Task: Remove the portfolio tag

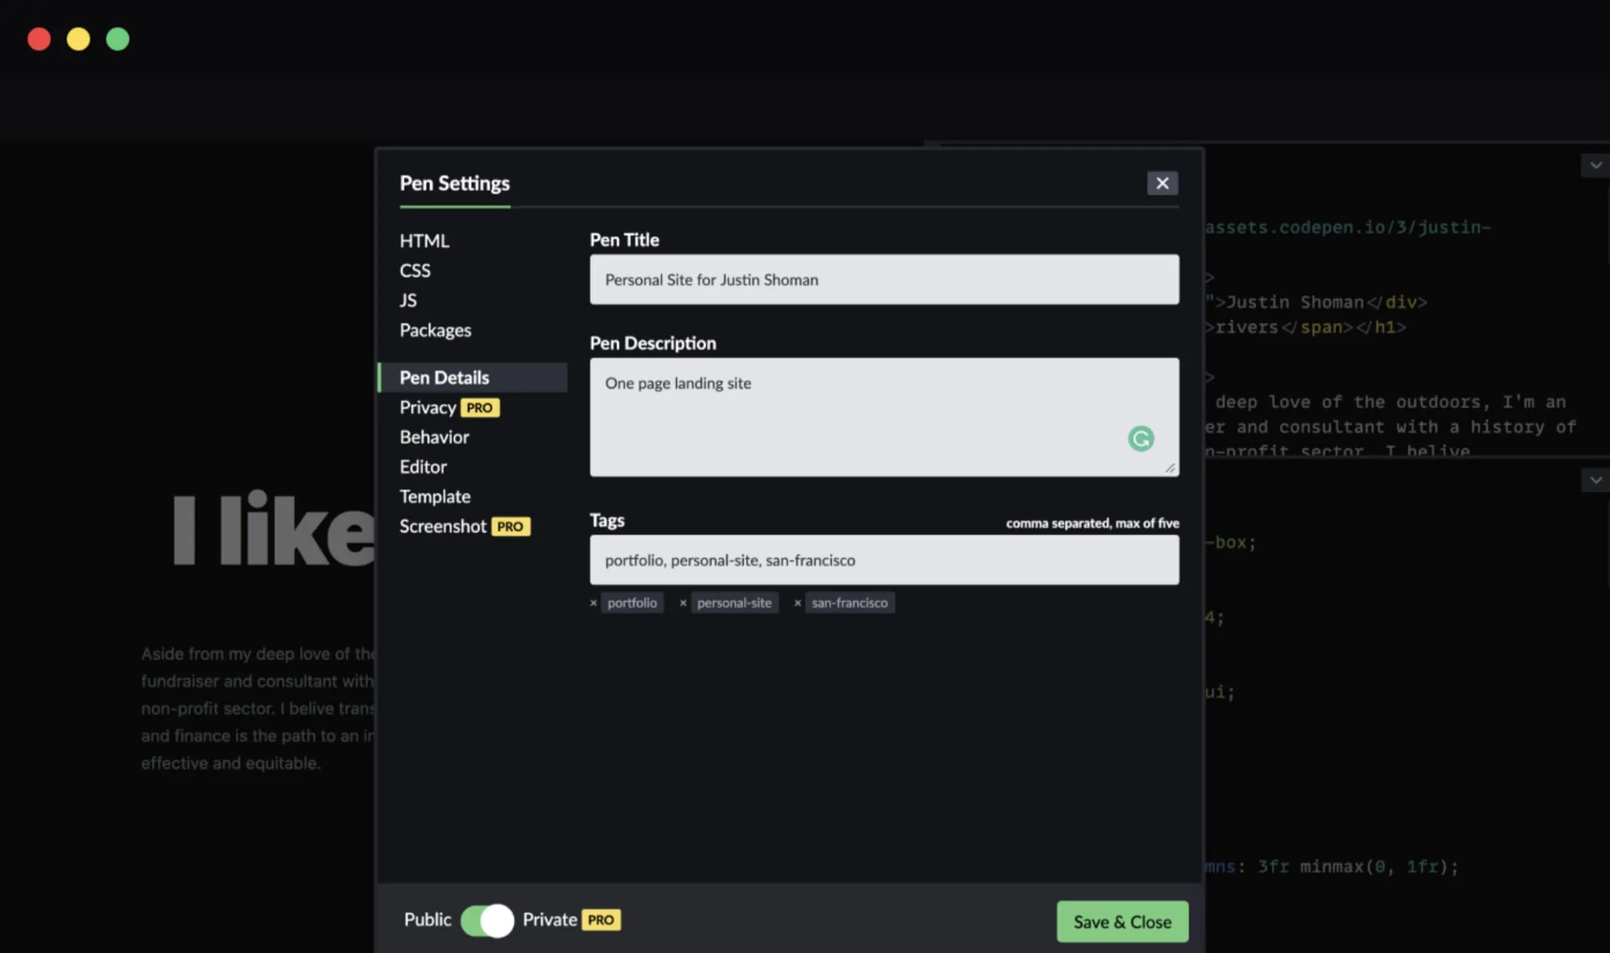Action: 594,601
